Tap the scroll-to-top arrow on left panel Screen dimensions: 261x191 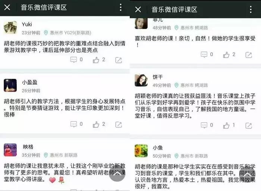tap(117, 174)
